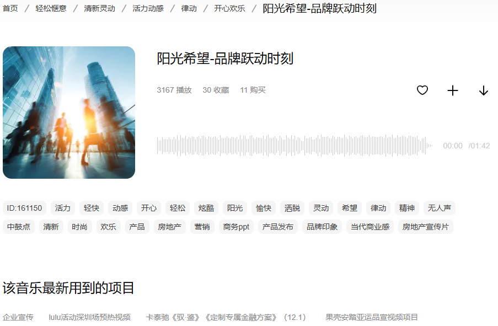Add track to playlist with plus icon
Screen dimensions: 498x326
[453, 90]
